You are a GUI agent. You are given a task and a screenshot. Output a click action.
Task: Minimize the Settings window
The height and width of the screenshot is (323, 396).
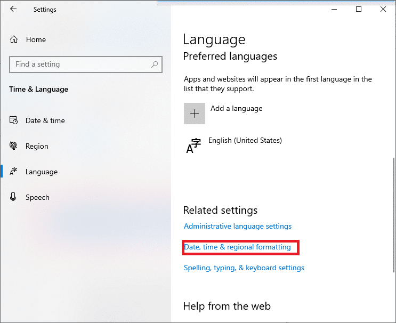tap(334, 9)
